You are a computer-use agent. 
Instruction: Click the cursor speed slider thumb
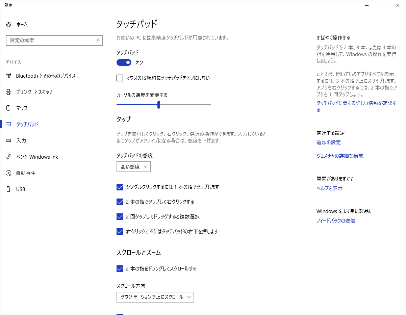[158, 105]
